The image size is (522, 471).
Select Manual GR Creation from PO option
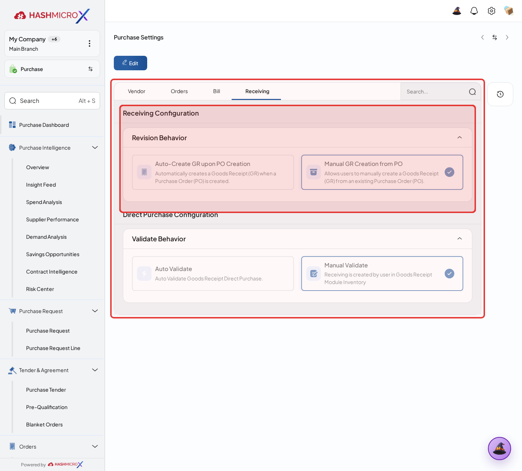(x=382, y=172)
